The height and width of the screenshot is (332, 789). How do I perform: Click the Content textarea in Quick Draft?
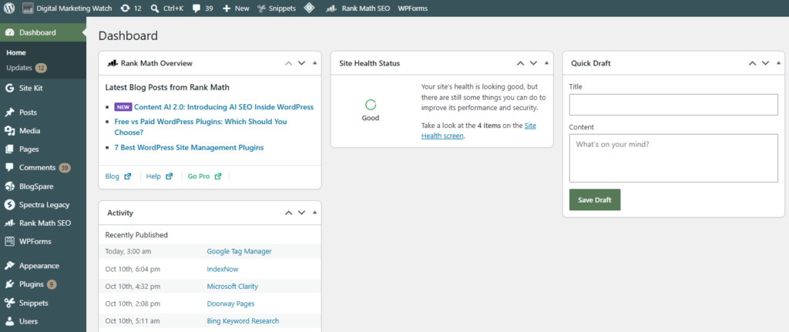[673, 158]
